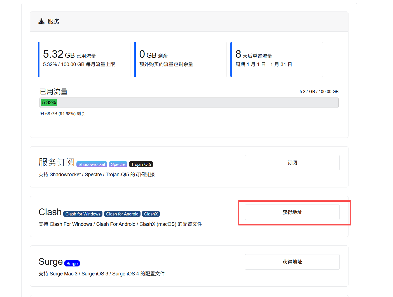Click the 0 GB 剩余 card
Image resolution: width=393 pixels, height=297 pixels.
click(180, 59)
